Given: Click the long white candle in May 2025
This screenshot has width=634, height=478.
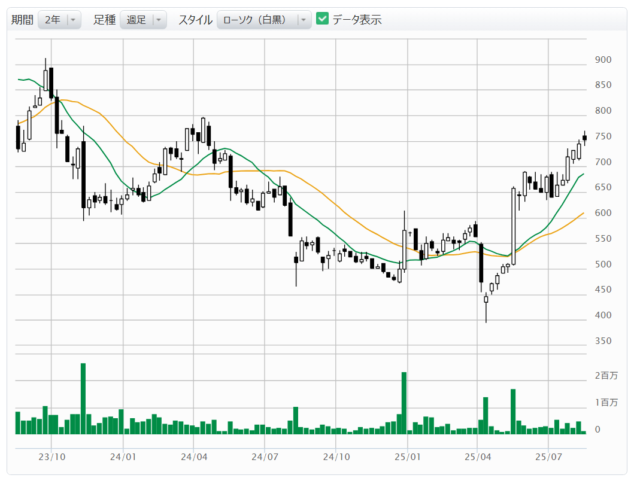Looking at the screenshot, I should click(x=513, y=226).
